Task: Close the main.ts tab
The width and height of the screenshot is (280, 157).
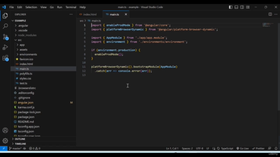Action: click(x=126, y=14)
